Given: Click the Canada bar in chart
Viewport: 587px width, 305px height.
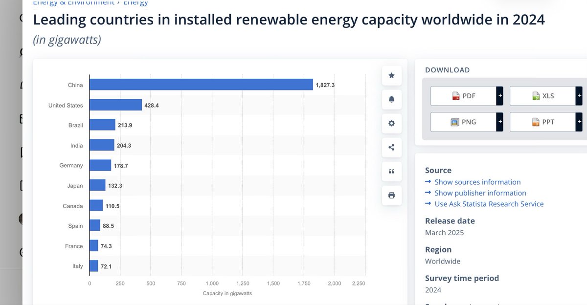Looking at the screenshot, I should click(96, 205).
